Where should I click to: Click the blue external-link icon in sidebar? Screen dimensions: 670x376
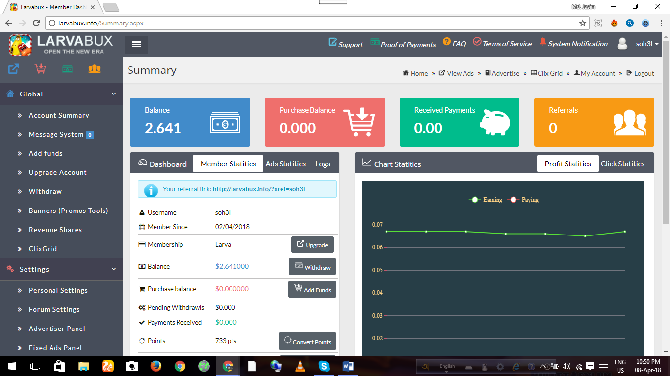(x=13, y=69)
